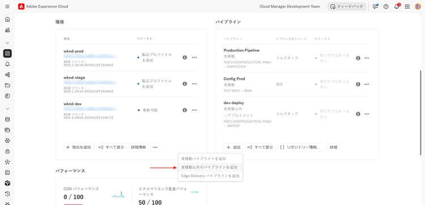Viewport: 425px width, 205px height.
Task: Click 環境を追加 button
Action: pyautogui.click(x=79, y=147)
